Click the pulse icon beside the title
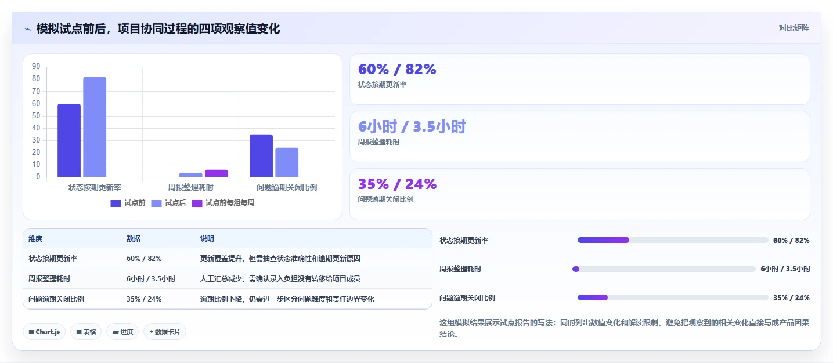 (27, 29)
